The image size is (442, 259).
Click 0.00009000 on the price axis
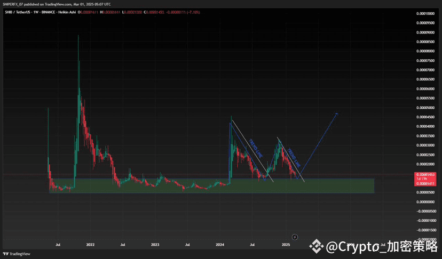(425, 33)
